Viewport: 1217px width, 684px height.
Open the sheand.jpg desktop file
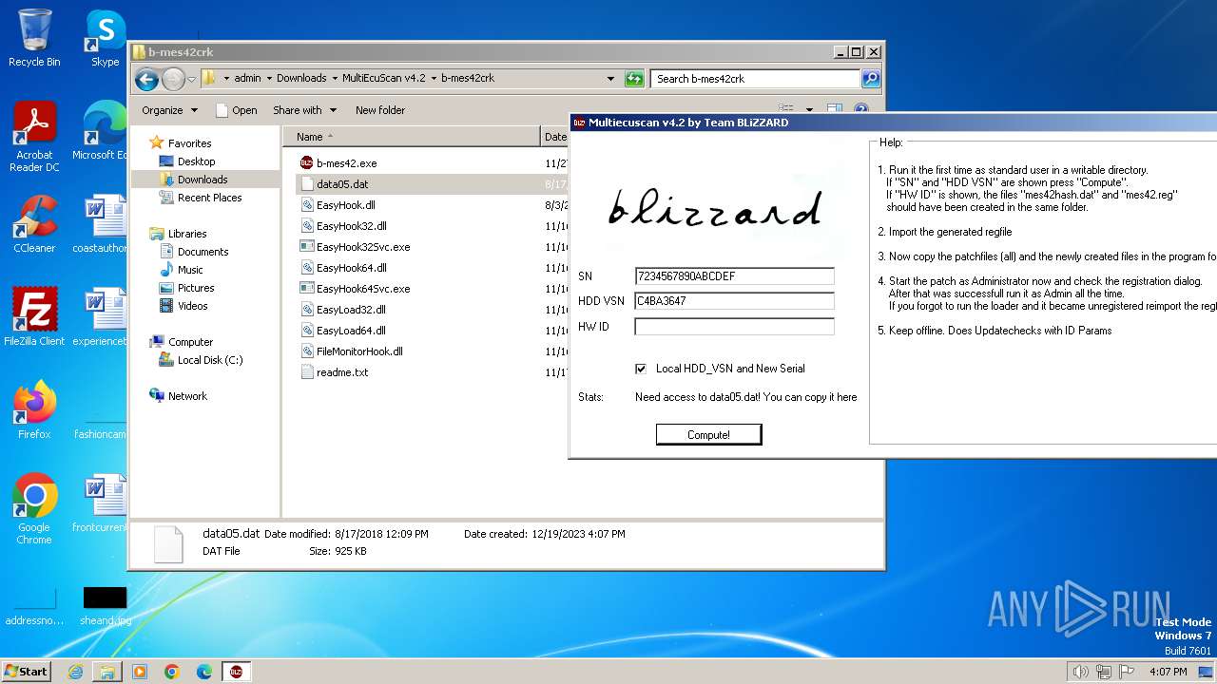pos(105,606)
